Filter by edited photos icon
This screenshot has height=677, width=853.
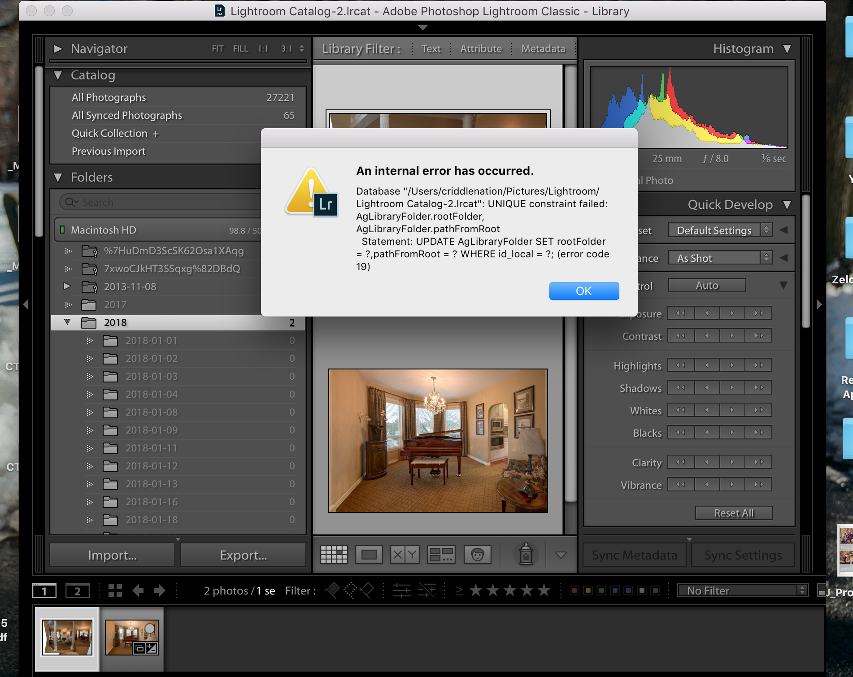click(x=402, y=590)
